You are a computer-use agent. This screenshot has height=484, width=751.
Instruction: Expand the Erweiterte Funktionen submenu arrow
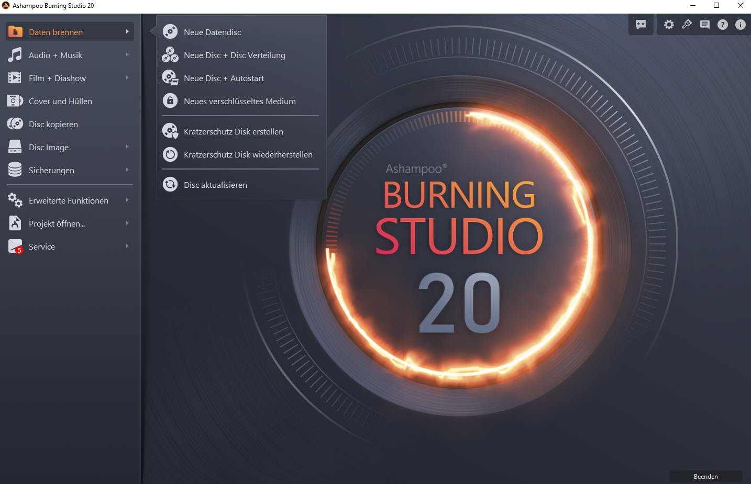(127, 200)
